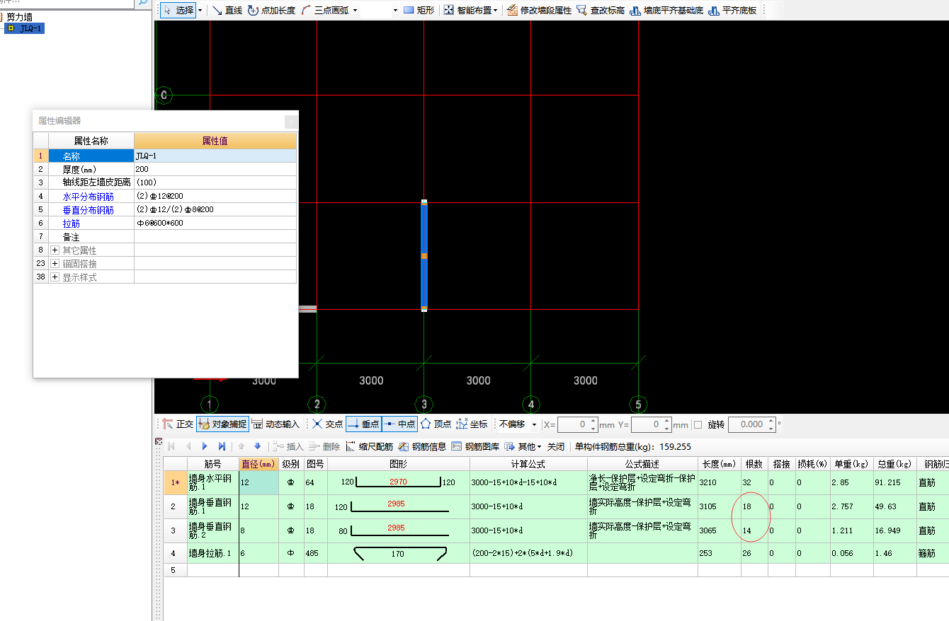Open the 选择 tool dropdown arrow
This screenshot has width=949, height=621.
coord(200,11)
